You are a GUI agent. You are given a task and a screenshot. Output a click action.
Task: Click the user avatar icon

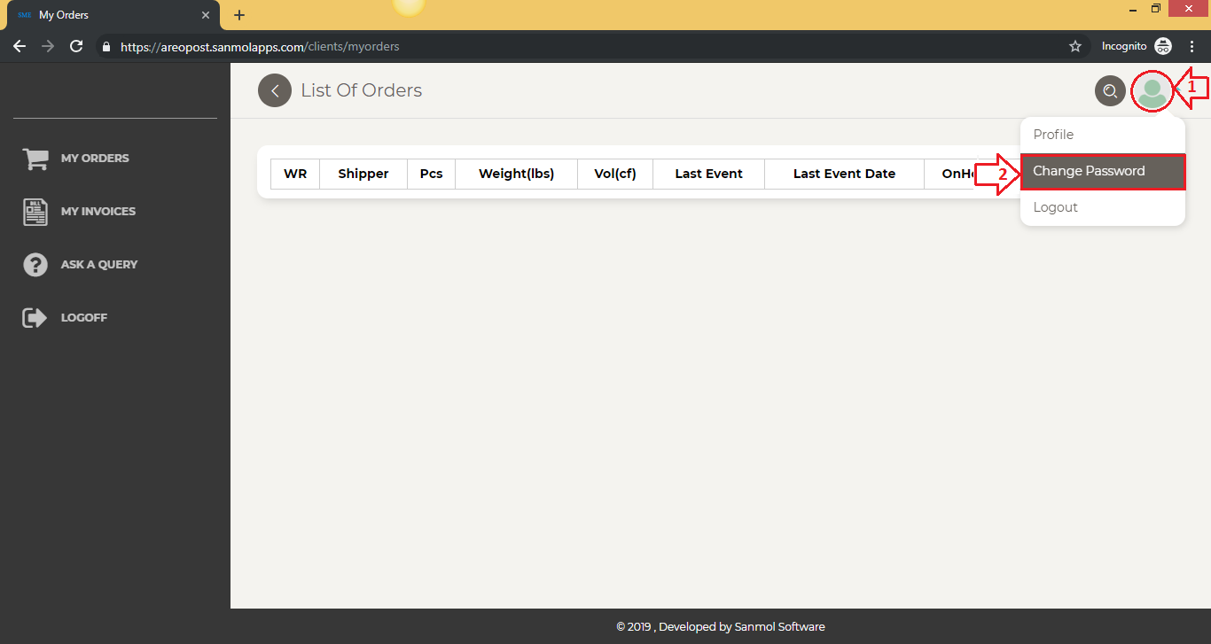coord(1152,90)
